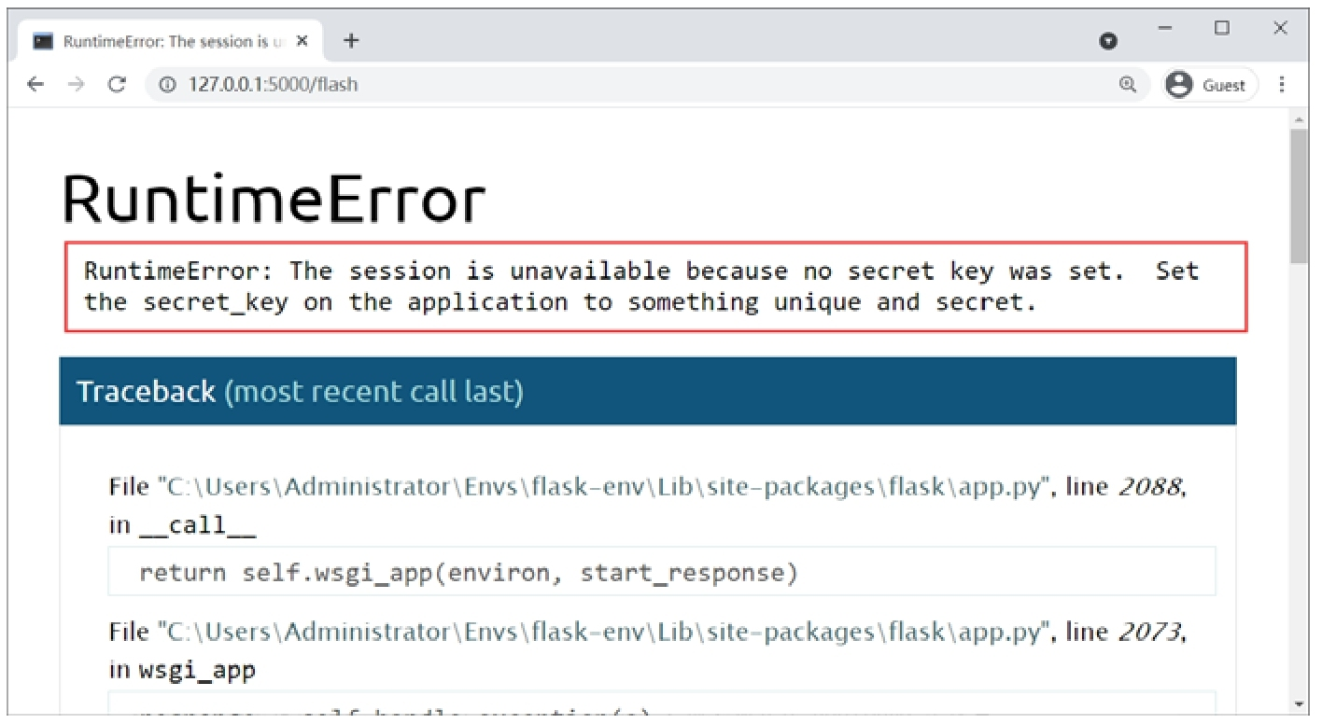1322x724 pixels.
Task: Click the browser back arrow
Action: pyautogui.click(x=35, y=84)
